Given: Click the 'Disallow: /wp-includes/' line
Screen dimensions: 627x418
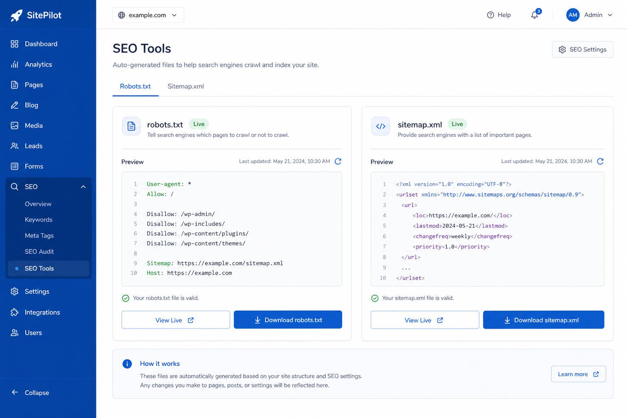Looking at the screenshot, I should pos(186,224).
